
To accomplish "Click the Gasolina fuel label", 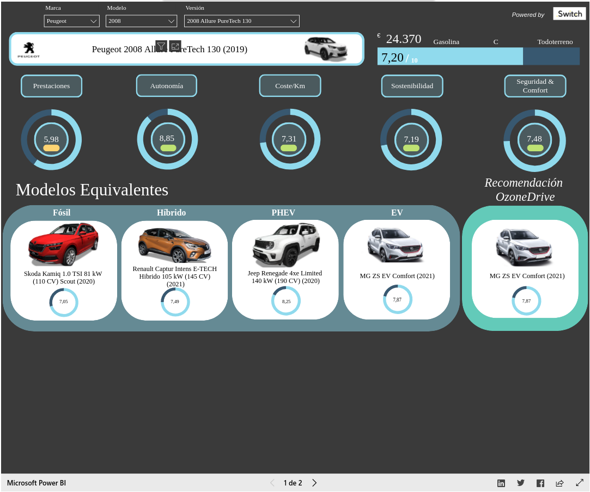I will [446, 42].
